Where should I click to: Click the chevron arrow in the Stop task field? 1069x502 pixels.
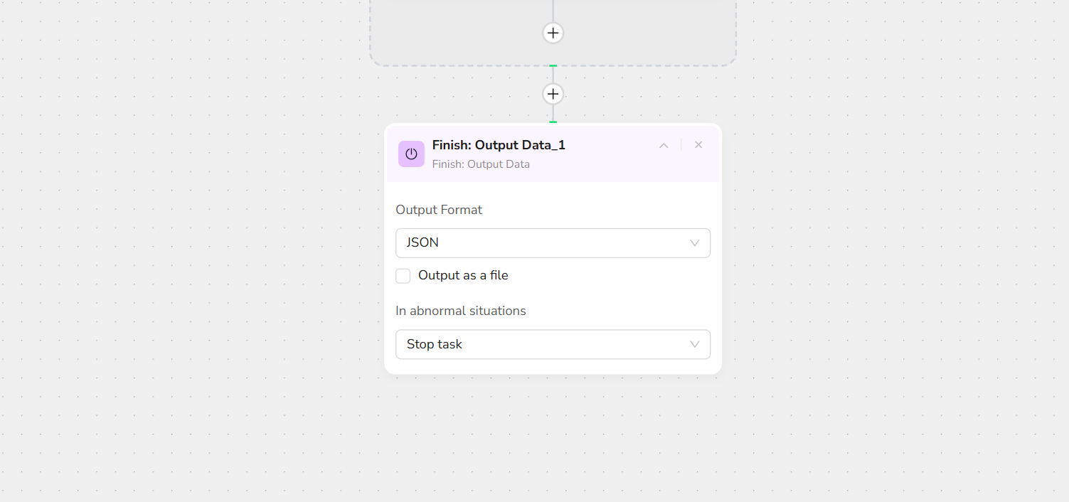(695, 345)
